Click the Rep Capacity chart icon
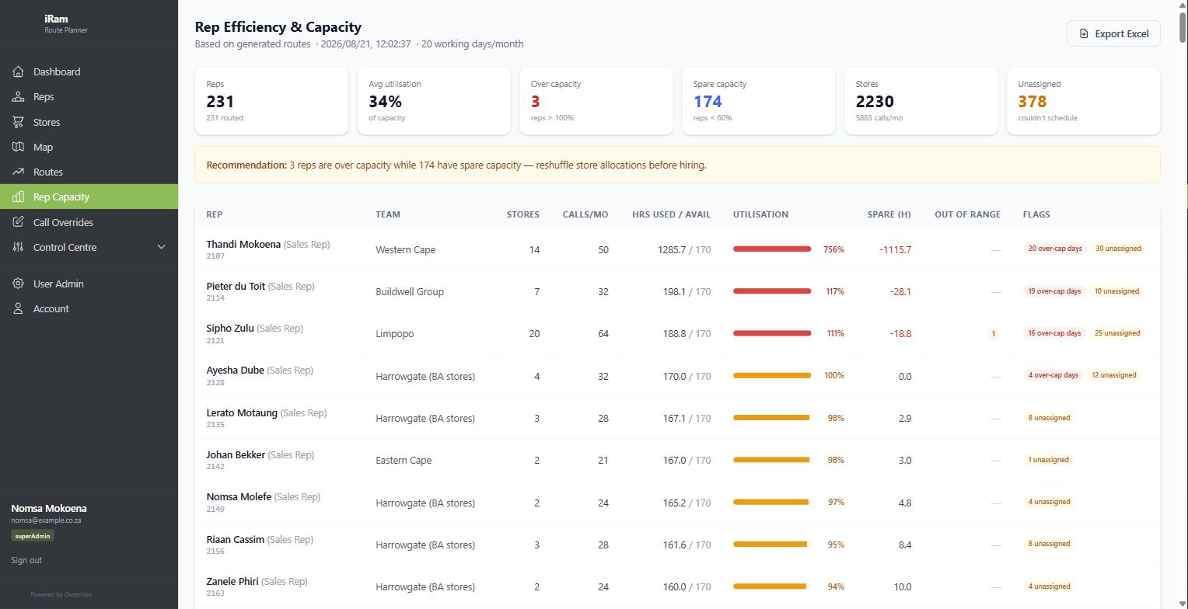This screenshot has width=1188, height=609. point(18,197)
